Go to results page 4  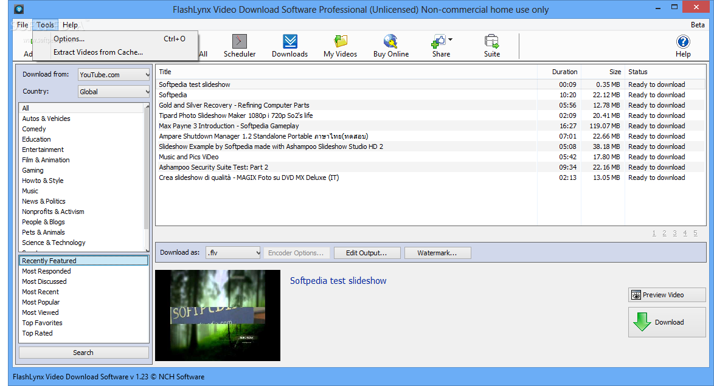click(685, 233)
